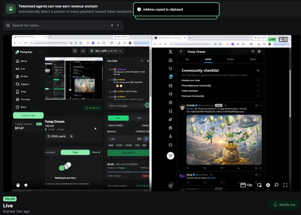Click the Reset amount button

coord(111,145)
